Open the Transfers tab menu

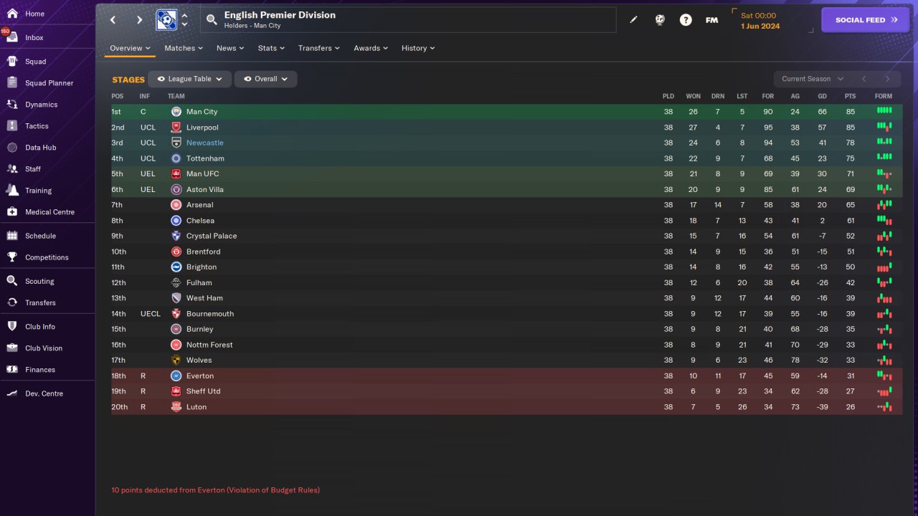319,48
